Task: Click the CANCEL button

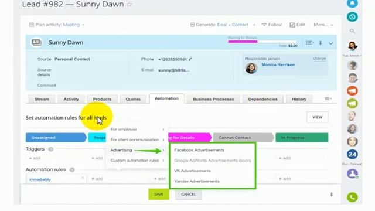Action: coord(189,194)
